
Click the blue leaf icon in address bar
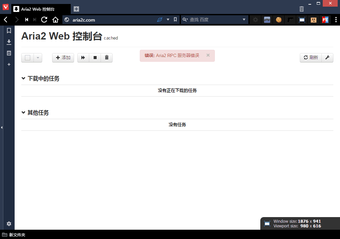(x=160, y=20)
